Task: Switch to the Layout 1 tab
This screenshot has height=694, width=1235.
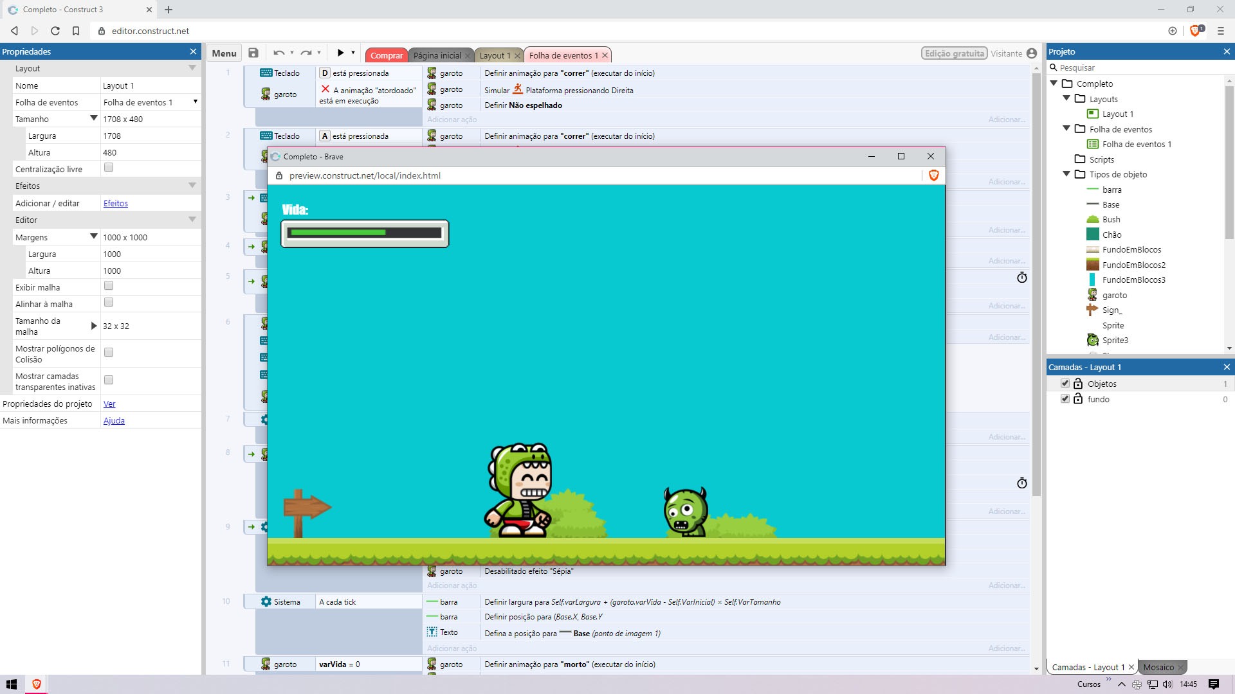Action: click(495, 55)
